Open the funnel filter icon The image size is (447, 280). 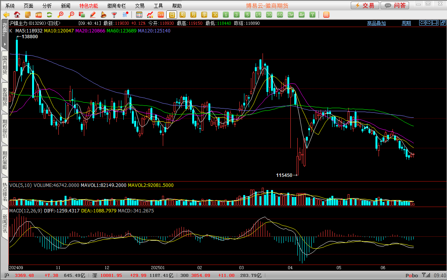[x=114, y=15]
